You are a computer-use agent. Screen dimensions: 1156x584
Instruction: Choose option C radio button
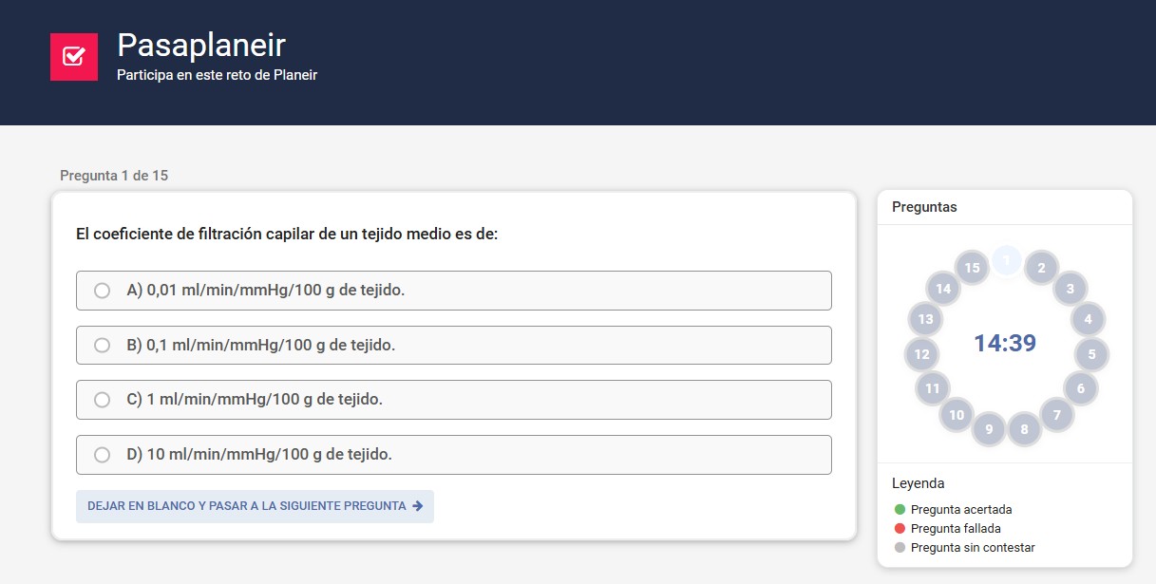click(x=103, y=400)
